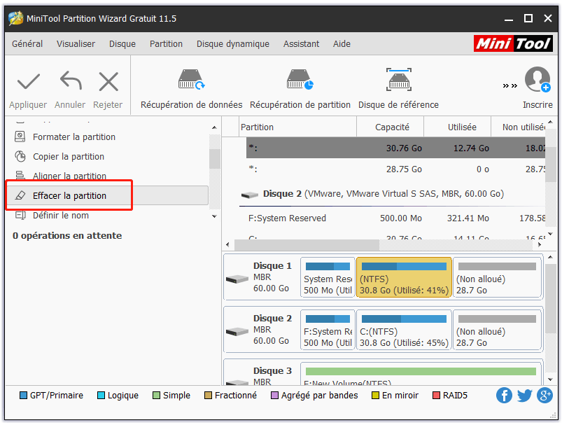Click GPT/Primaire blue legend swatch
Viewport: 562px width, 425px height.
coord(23,395)
